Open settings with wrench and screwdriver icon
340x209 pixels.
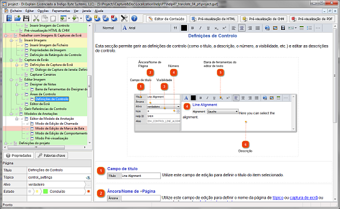tap(124, 19)
